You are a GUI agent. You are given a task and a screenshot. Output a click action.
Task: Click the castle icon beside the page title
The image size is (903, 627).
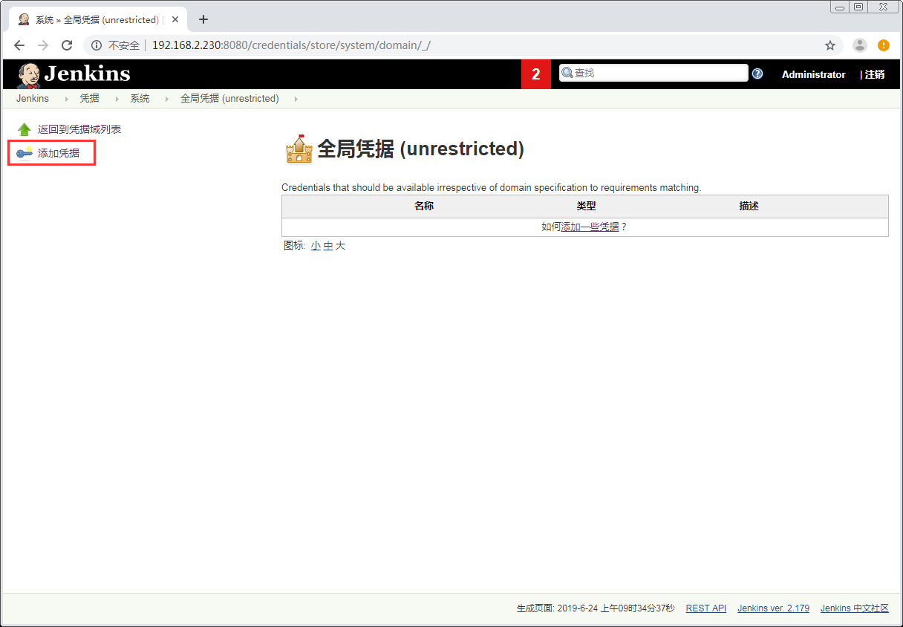299,149
